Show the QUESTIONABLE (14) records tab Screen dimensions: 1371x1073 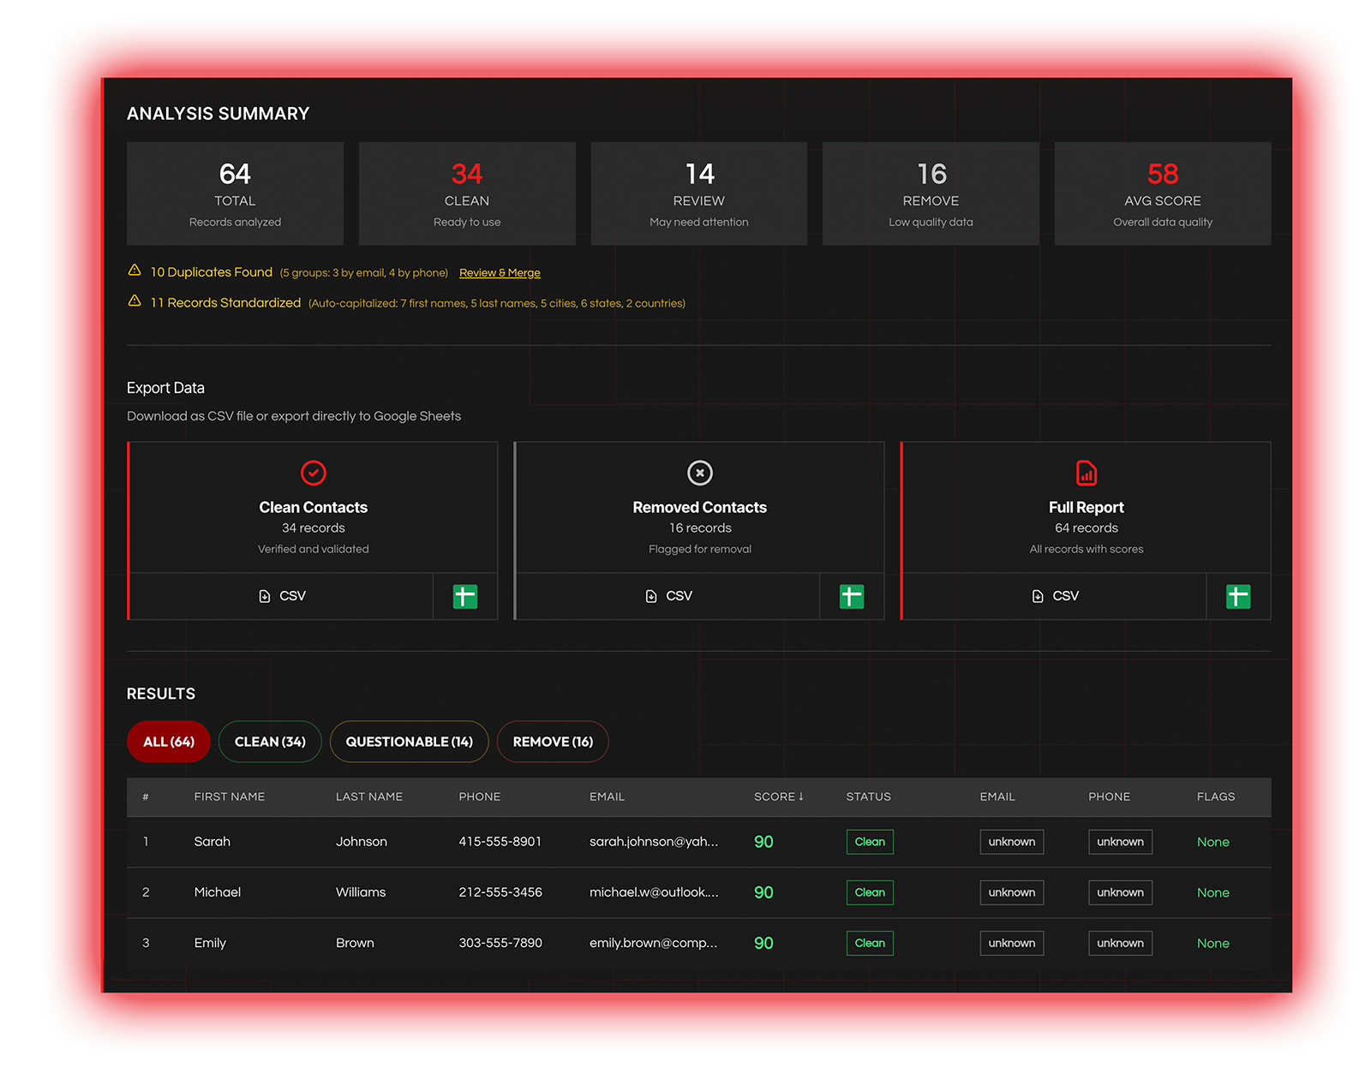click(409, 742)
